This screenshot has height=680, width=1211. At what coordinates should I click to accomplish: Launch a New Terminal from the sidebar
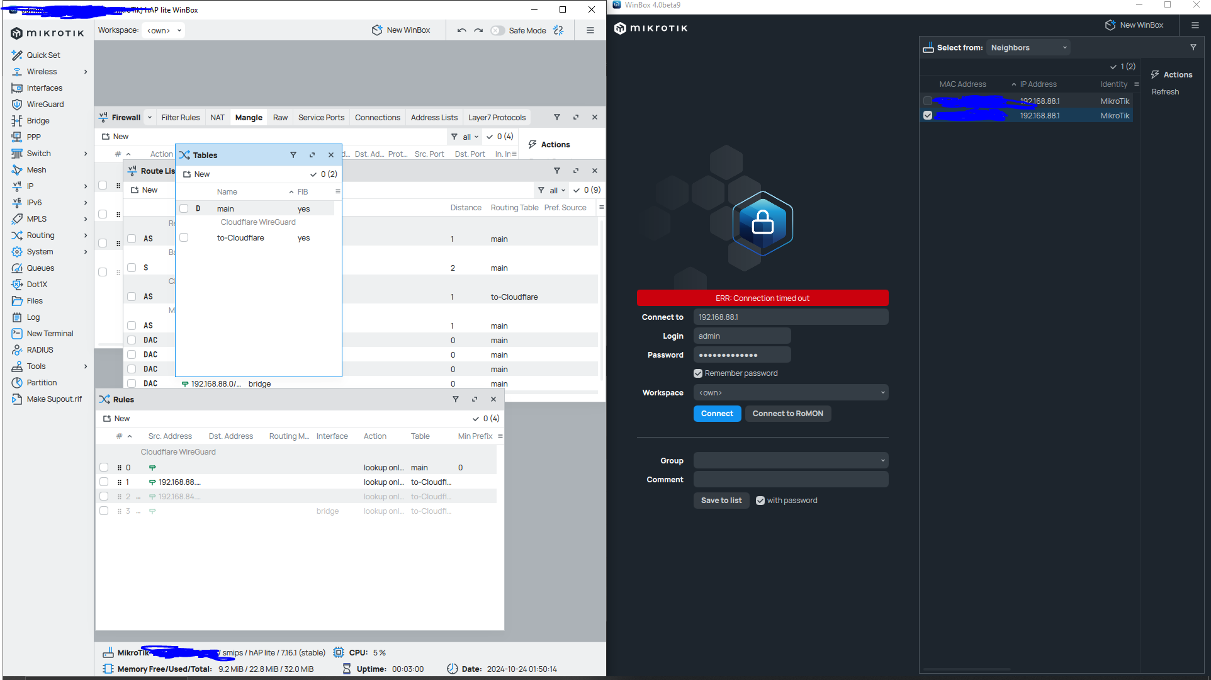[x=50, y=333]
